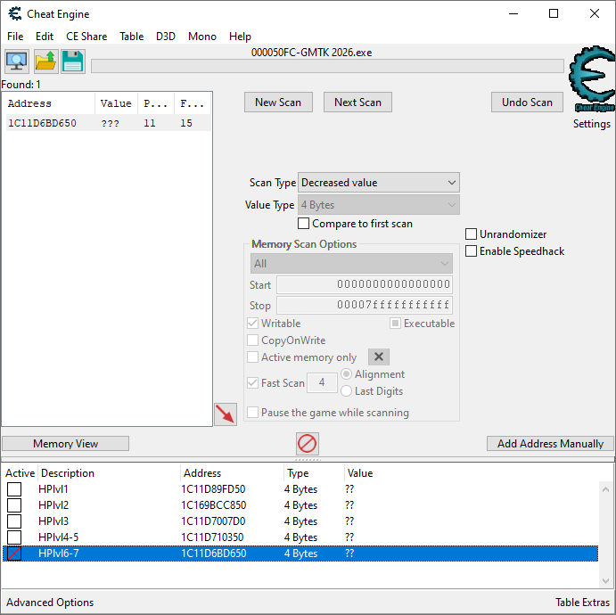Click the New Scan button
Viewport: 616px width, 615px height.
278,102
